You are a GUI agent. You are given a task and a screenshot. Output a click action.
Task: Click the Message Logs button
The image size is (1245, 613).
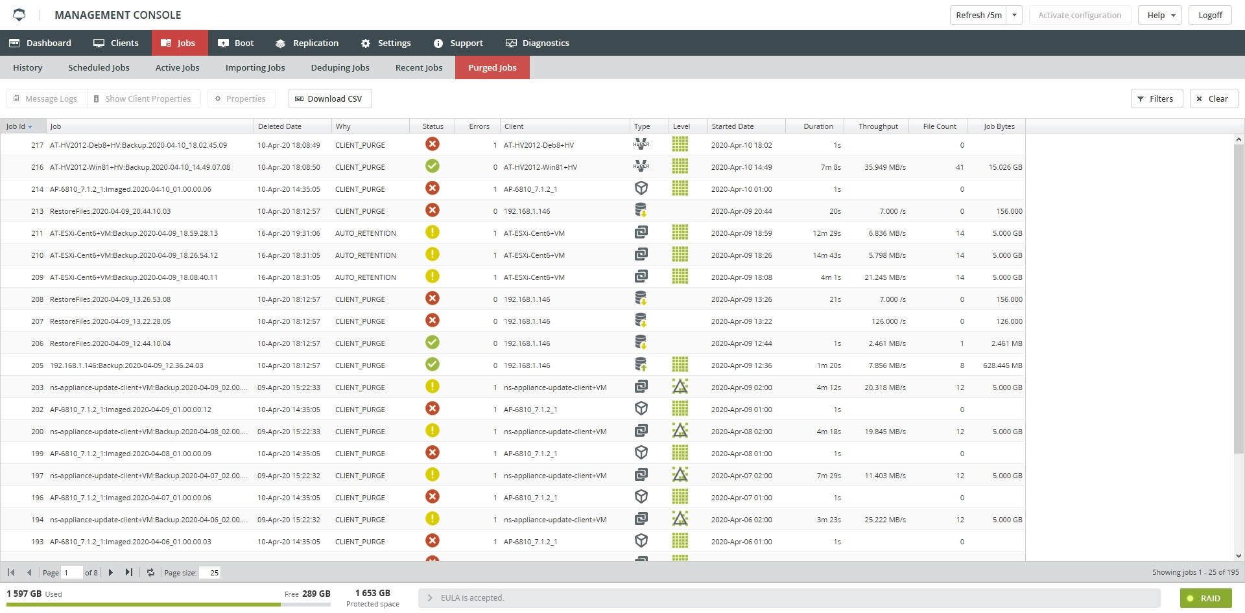[x=45, y=98]
